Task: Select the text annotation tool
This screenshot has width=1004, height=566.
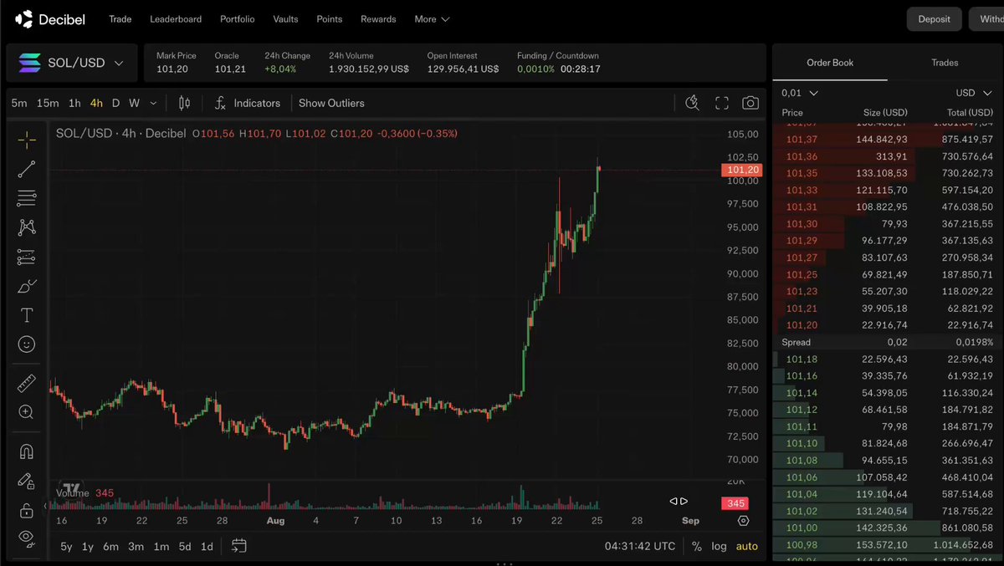Action: pyautogui.click(x=27, y=315)
